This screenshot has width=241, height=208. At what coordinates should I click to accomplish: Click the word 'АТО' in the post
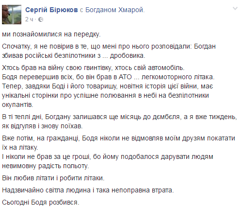tap(125, 77)
